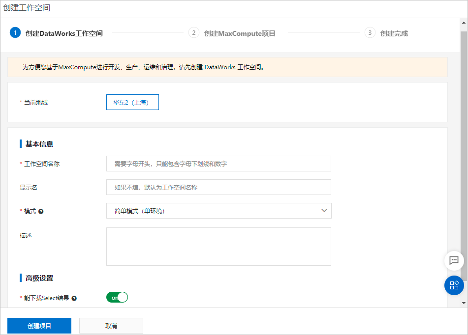The width and height of the screenshot is (468, 335).
Task: Focus the 显示名 input field
Action: coord(219,187)
